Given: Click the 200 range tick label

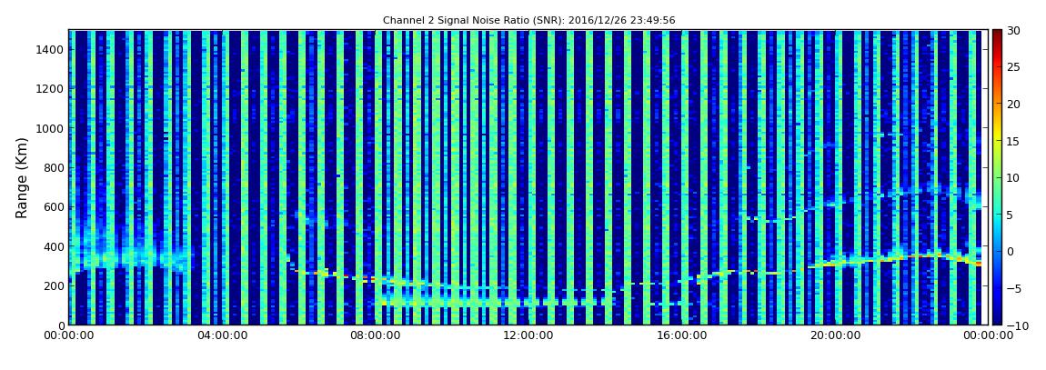Looking at the screenshot, I should 54,285.
